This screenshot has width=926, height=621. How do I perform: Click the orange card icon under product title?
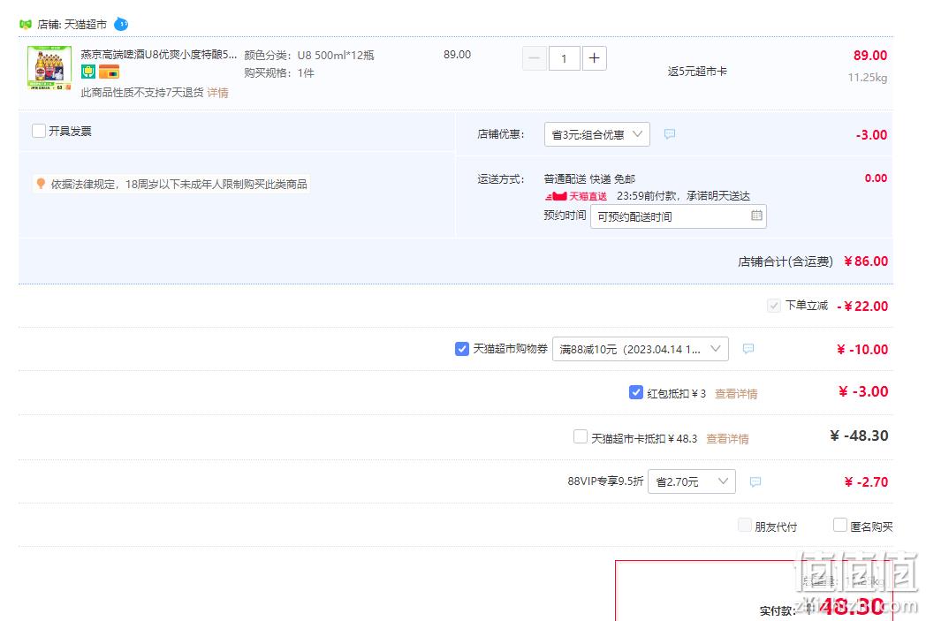click(x=109, y=72)
